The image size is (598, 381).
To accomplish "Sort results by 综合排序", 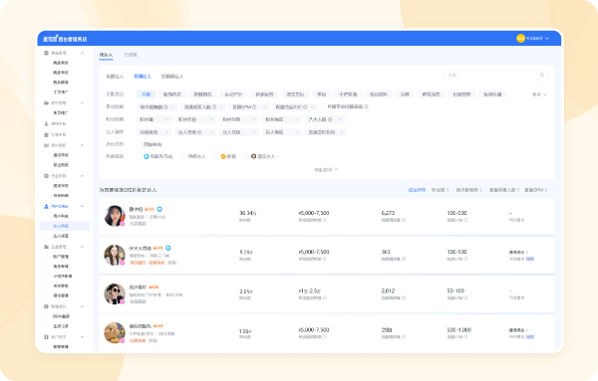I will 417,190.
